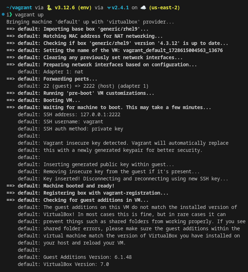The image size is (248, 272).
Task: Select the 'vagrant up' command text
Action: tap(29, 15)
